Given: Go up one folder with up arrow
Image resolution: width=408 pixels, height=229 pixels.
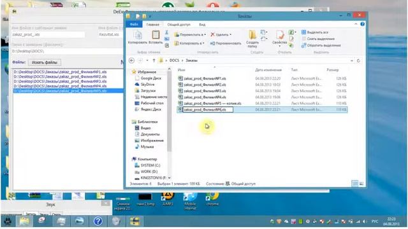Looking at the screenshot, I should (x=154, y=60).
